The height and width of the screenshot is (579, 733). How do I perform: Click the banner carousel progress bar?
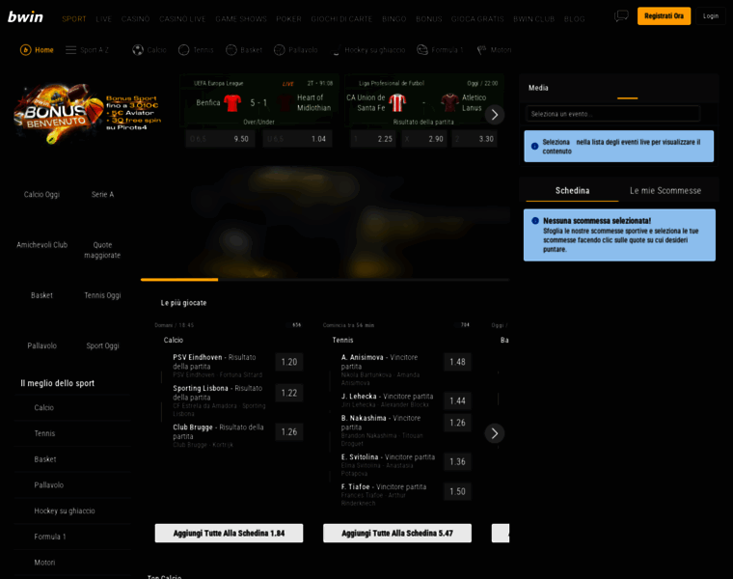(x=325, y=280)
